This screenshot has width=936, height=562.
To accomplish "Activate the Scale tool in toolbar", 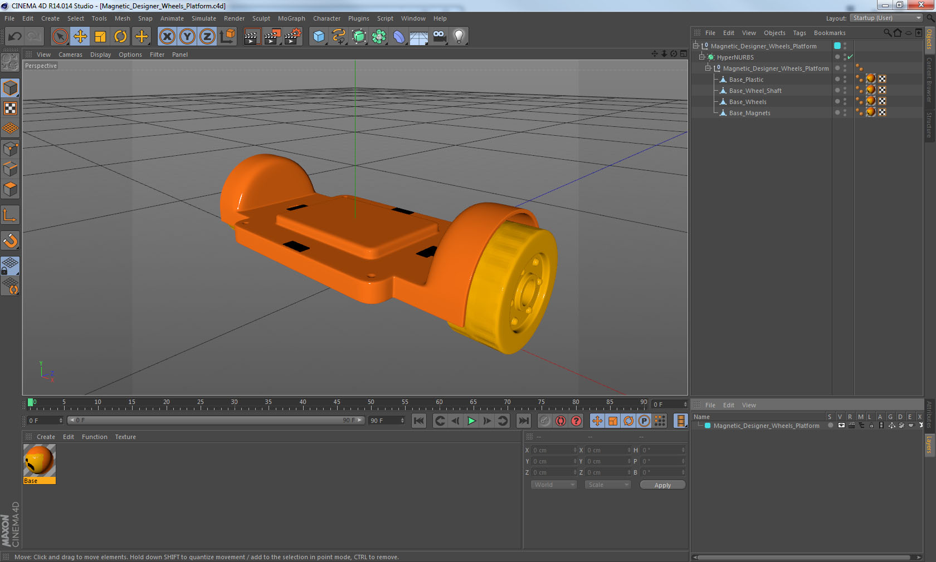I will 100,37.
